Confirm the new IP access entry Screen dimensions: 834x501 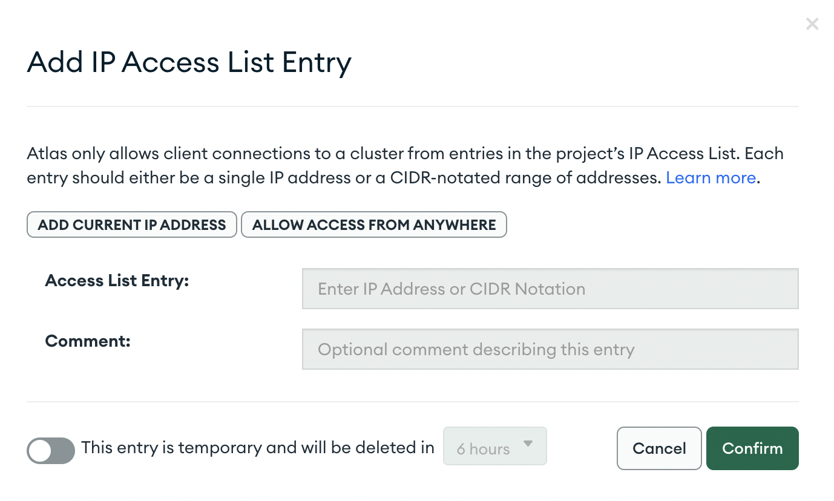[752, 448]
